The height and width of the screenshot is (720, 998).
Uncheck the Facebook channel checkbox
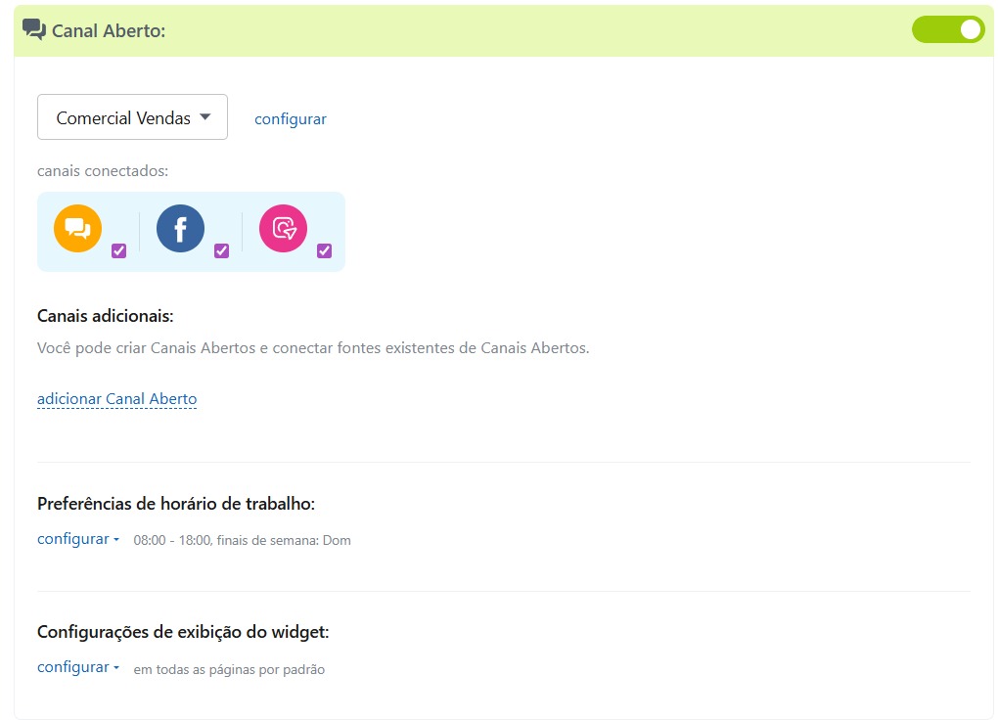point(221,250)
